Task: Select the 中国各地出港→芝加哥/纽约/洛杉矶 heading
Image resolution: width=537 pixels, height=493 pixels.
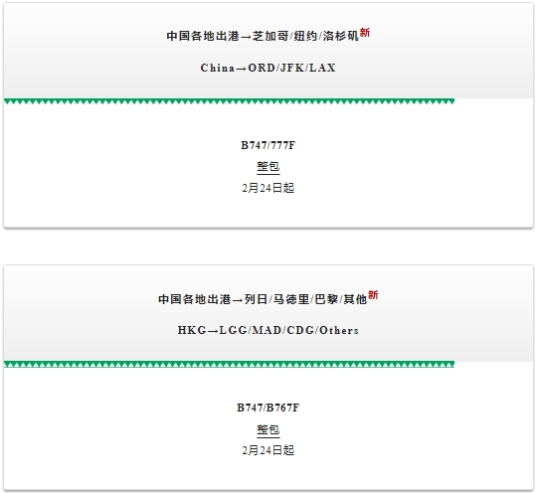Action: [263, 36]
